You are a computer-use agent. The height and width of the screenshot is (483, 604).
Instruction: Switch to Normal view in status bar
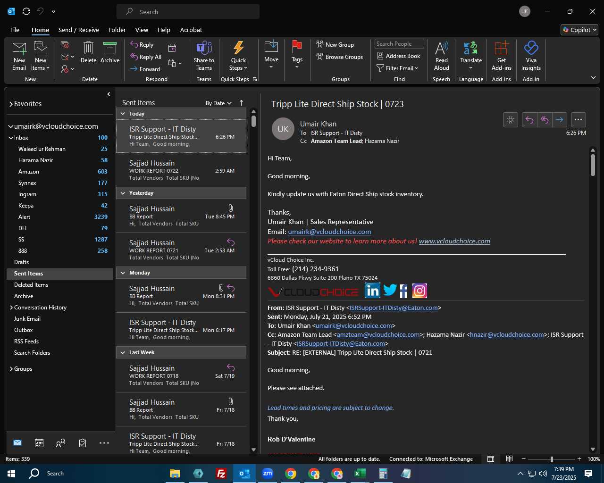point(491,459)
